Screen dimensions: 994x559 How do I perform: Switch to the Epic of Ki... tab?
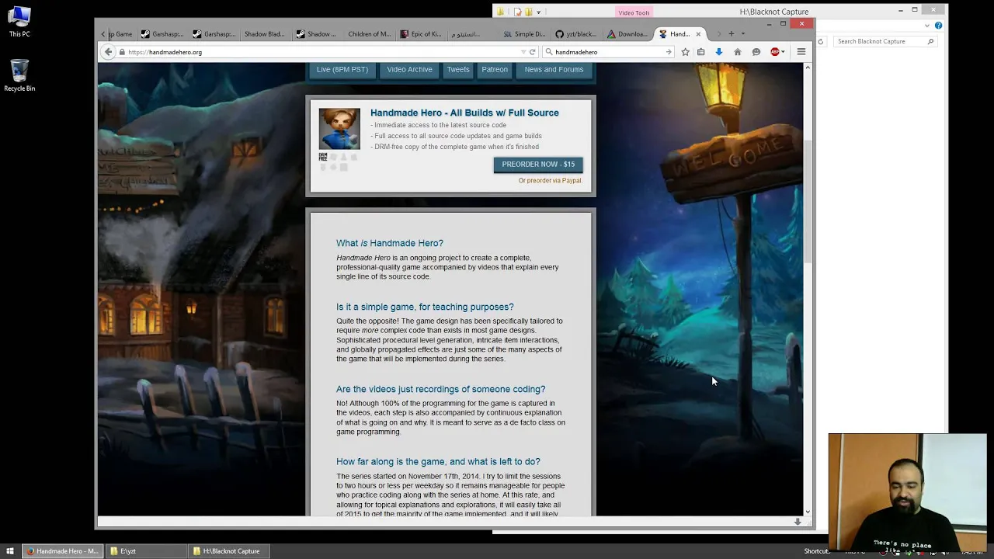(x=421, y=34)
